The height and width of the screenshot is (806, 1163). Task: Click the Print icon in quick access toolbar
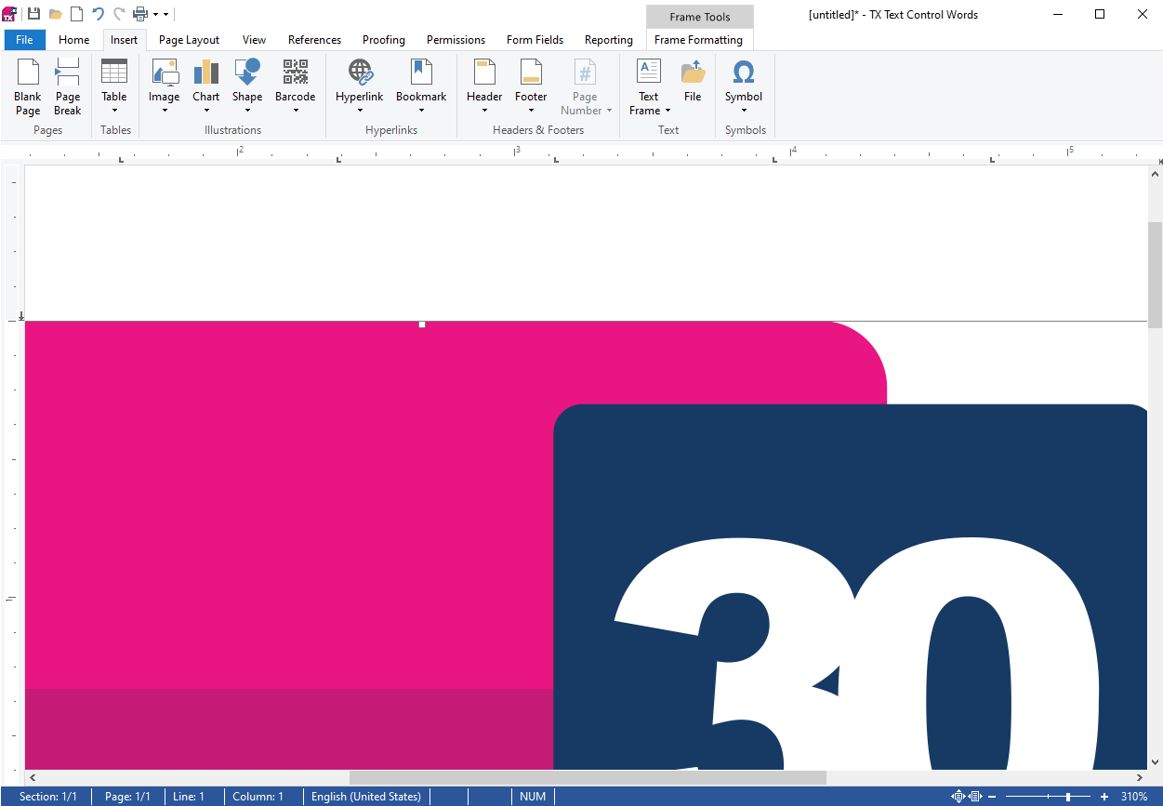tap(140, 14)
